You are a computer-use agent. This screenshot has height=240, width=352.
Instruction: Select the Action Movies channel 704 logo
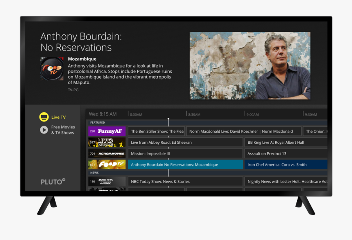(x=107, y=153)
